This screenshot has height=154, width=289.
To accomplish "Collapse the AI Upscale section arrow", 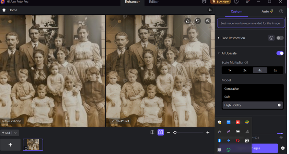I will tap(219, 53).
